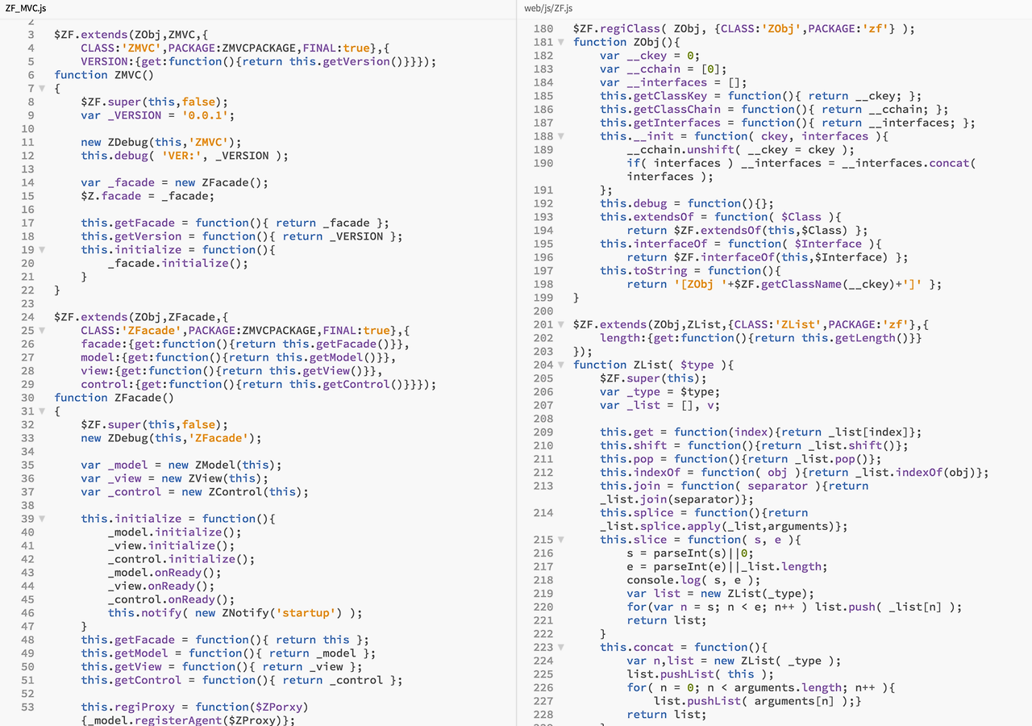Click 'list.pushList( arguments[n] );}' line
Image resolution: width=1032 pixels, height=726 pixels.
757,701
